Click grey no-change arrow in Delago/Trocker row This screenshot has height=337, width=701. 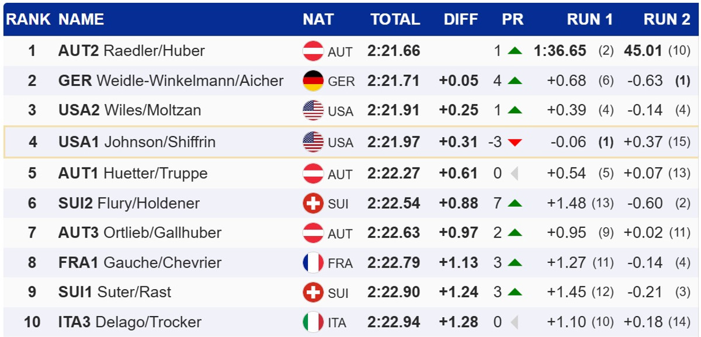514,322
